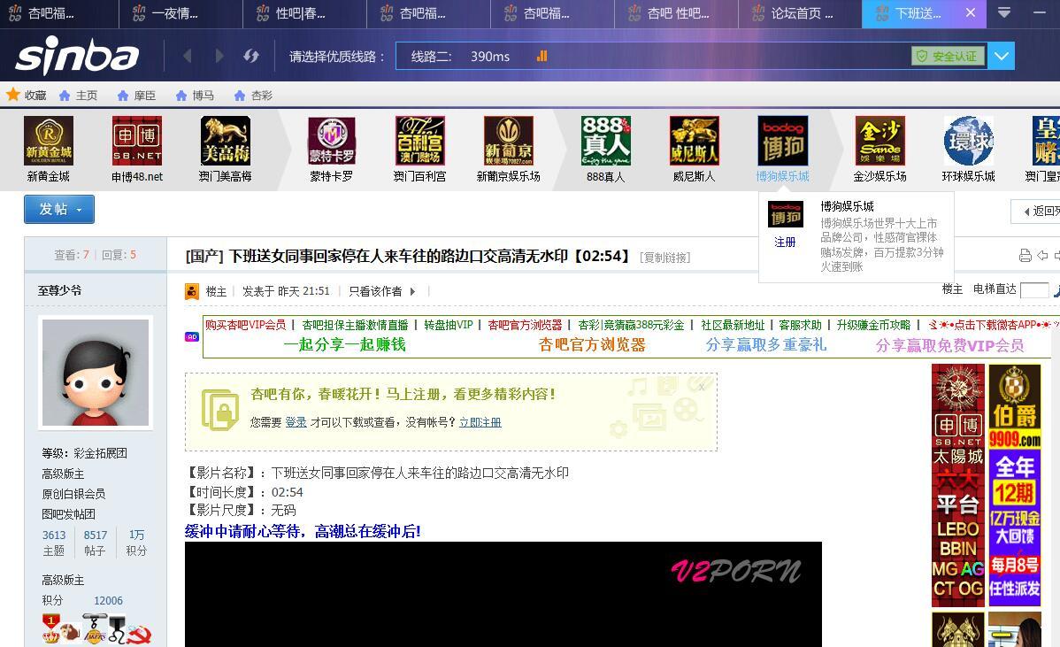Image resolution: width=1060 pixels, height=647 pixels.
Task: Click the 申博48.net logo icon
Action: 136,142
